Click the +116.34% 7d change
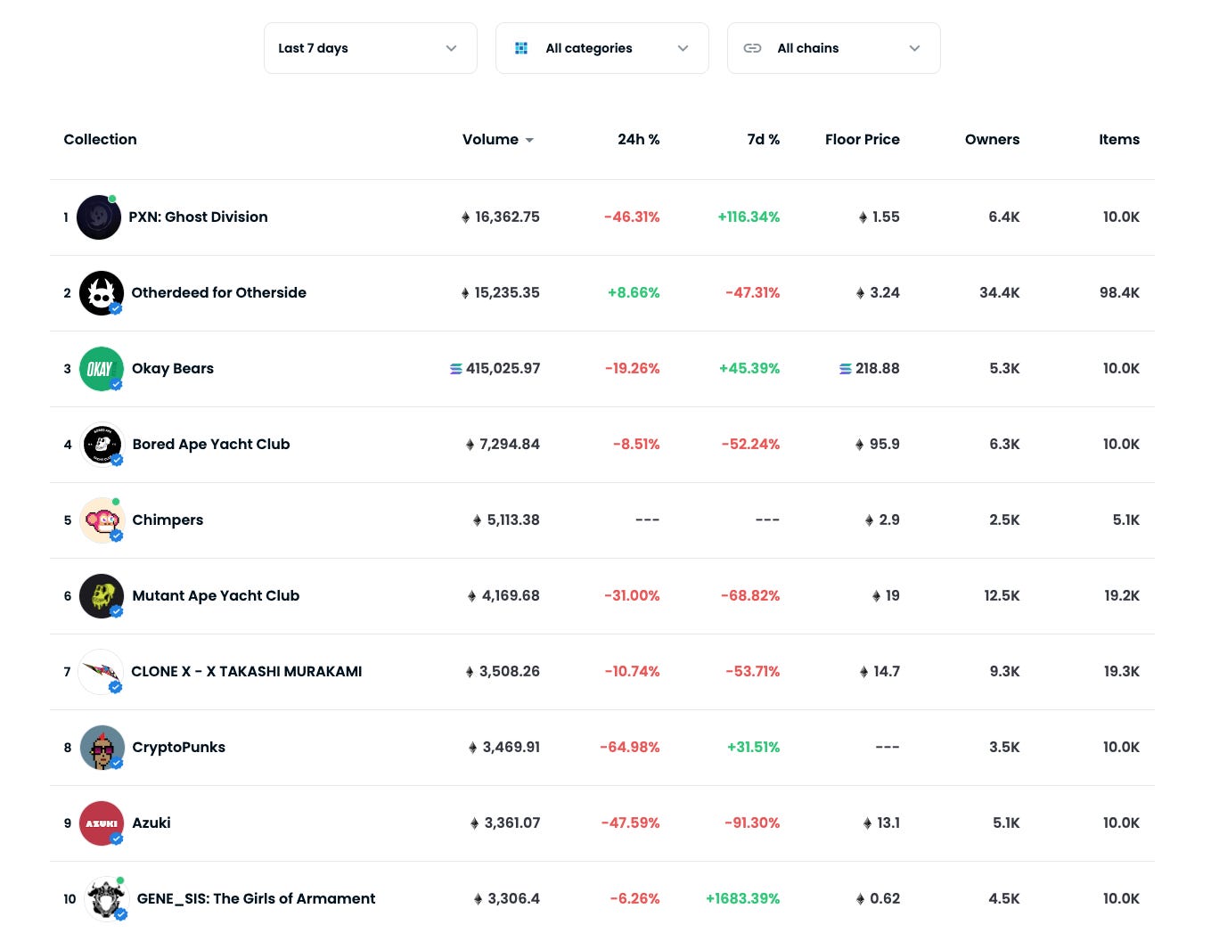Image resolution: width=1211 pixels, height=933 pixels. coord(749,217)
